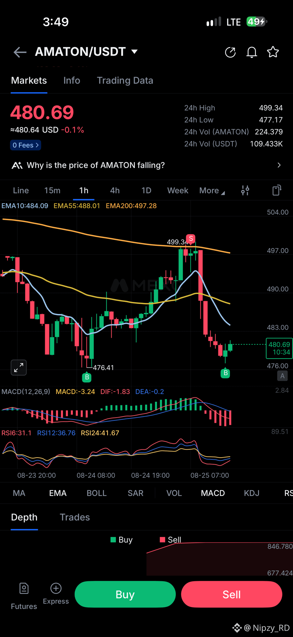
Task: Add pair to favorites with star icon
Action: pos(273,52)
